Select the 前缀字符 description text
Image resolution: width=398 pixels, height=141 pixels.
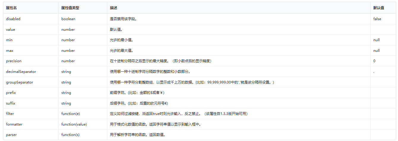[x=137, y=92]
